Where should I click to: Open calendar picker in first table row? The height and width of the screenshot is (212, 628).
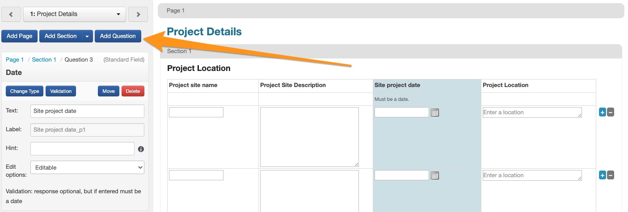(434, 112)
